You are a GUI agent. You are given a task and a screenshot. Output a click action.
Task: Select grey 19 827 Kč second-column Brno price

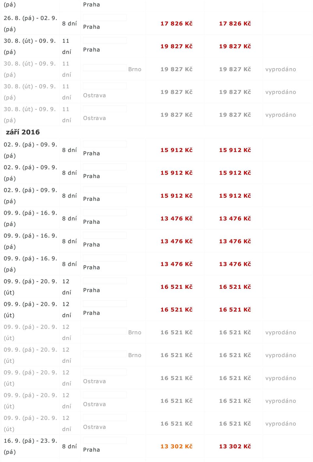(x=235, y=69)
